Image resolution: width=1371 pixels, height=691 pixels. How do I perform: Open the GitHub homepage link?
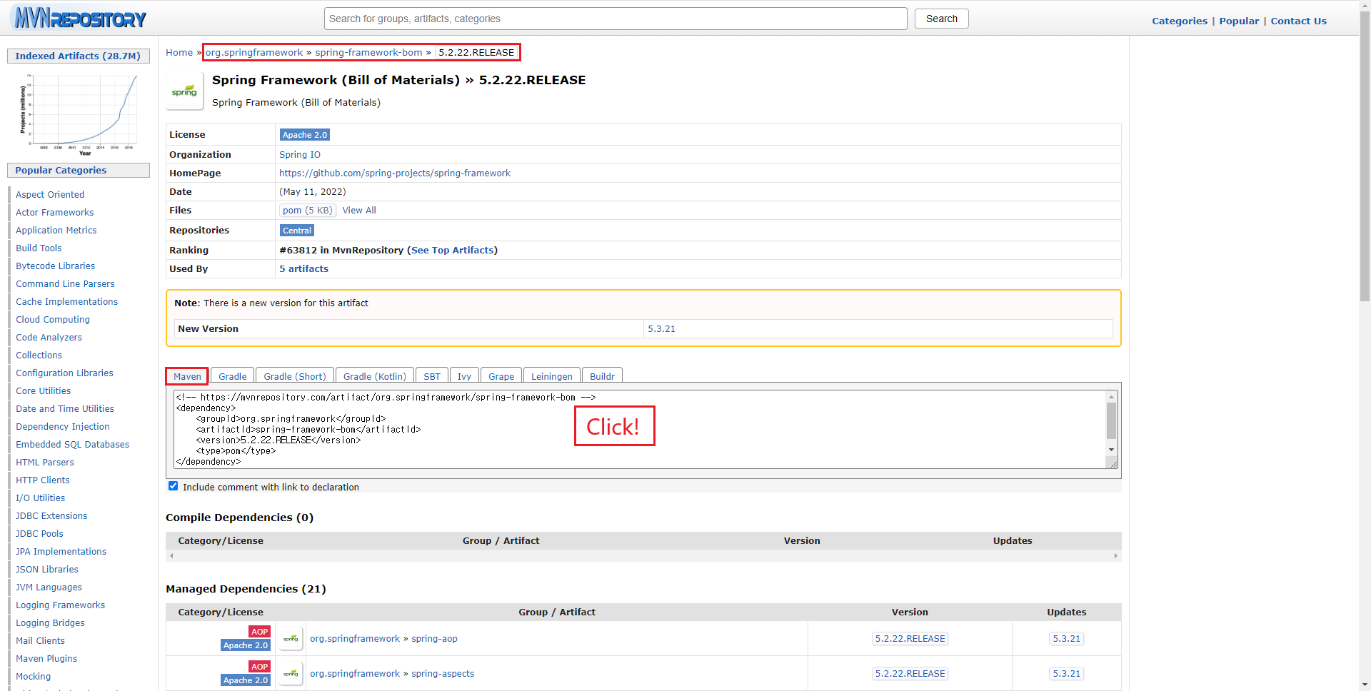[x=395, y=173]
